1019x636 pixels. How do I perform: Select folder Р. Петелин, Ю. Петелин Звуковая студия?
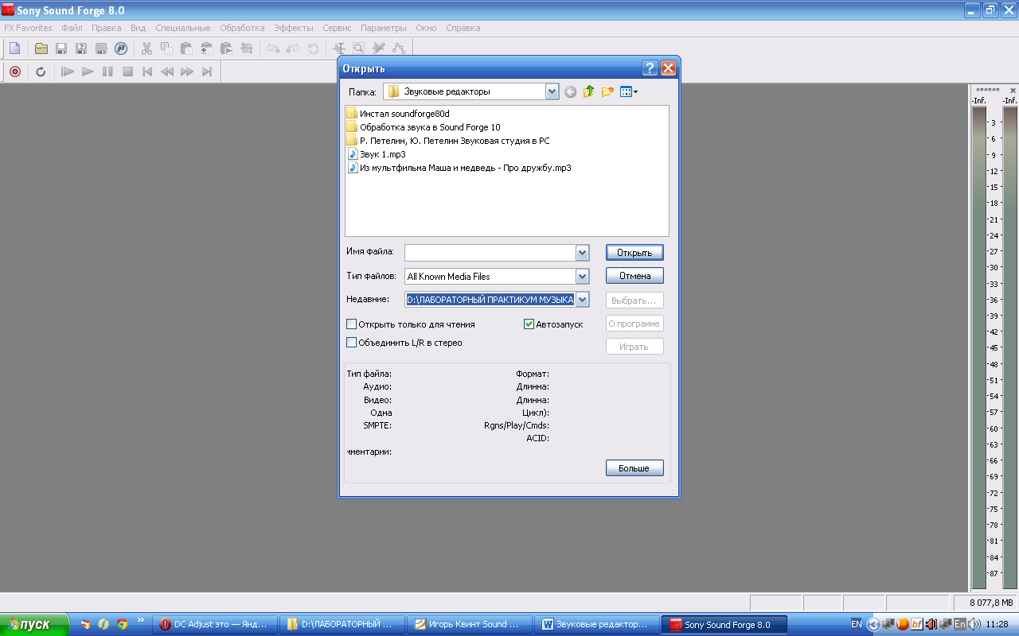448,141
